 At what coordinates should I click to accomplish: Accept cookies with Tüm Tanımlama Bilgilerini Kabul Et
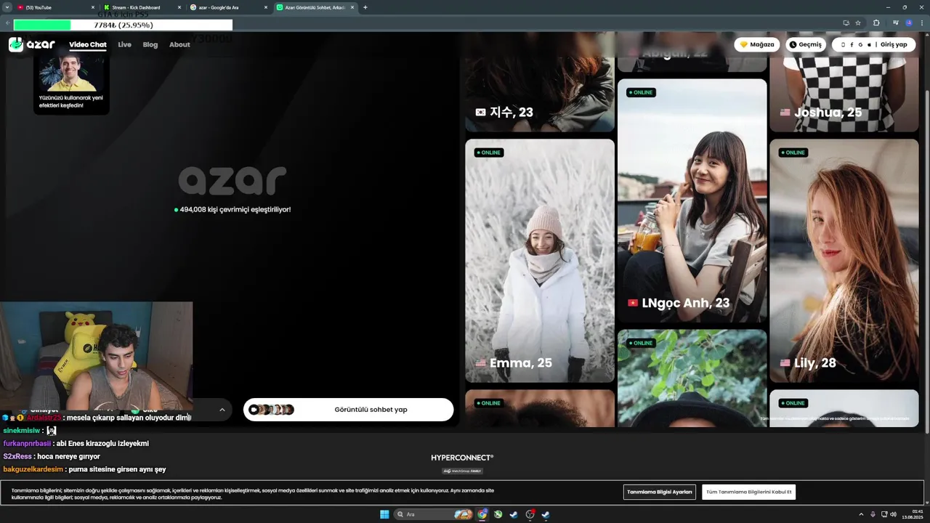(749, 492)
